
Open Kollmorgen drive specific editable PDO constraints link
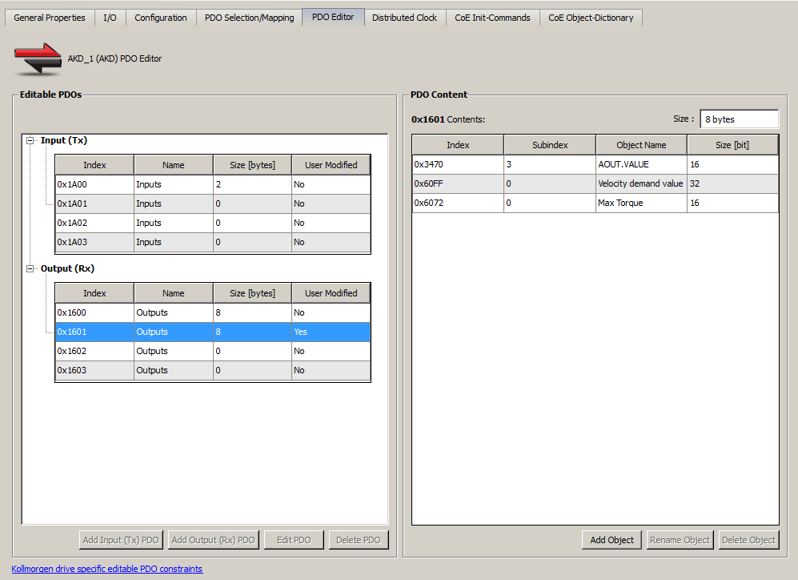107,569
